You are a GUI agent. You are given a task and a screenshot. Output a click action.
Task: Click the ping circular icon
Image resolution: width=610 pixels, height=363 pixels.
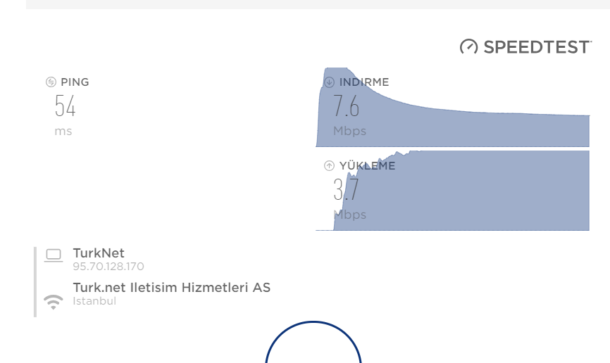click(x=51, y=82)
